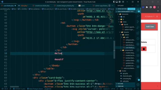The height and width of the screenshot is (90, 161).
Task: Expand the Open Editors section
Action: (125, 9)
